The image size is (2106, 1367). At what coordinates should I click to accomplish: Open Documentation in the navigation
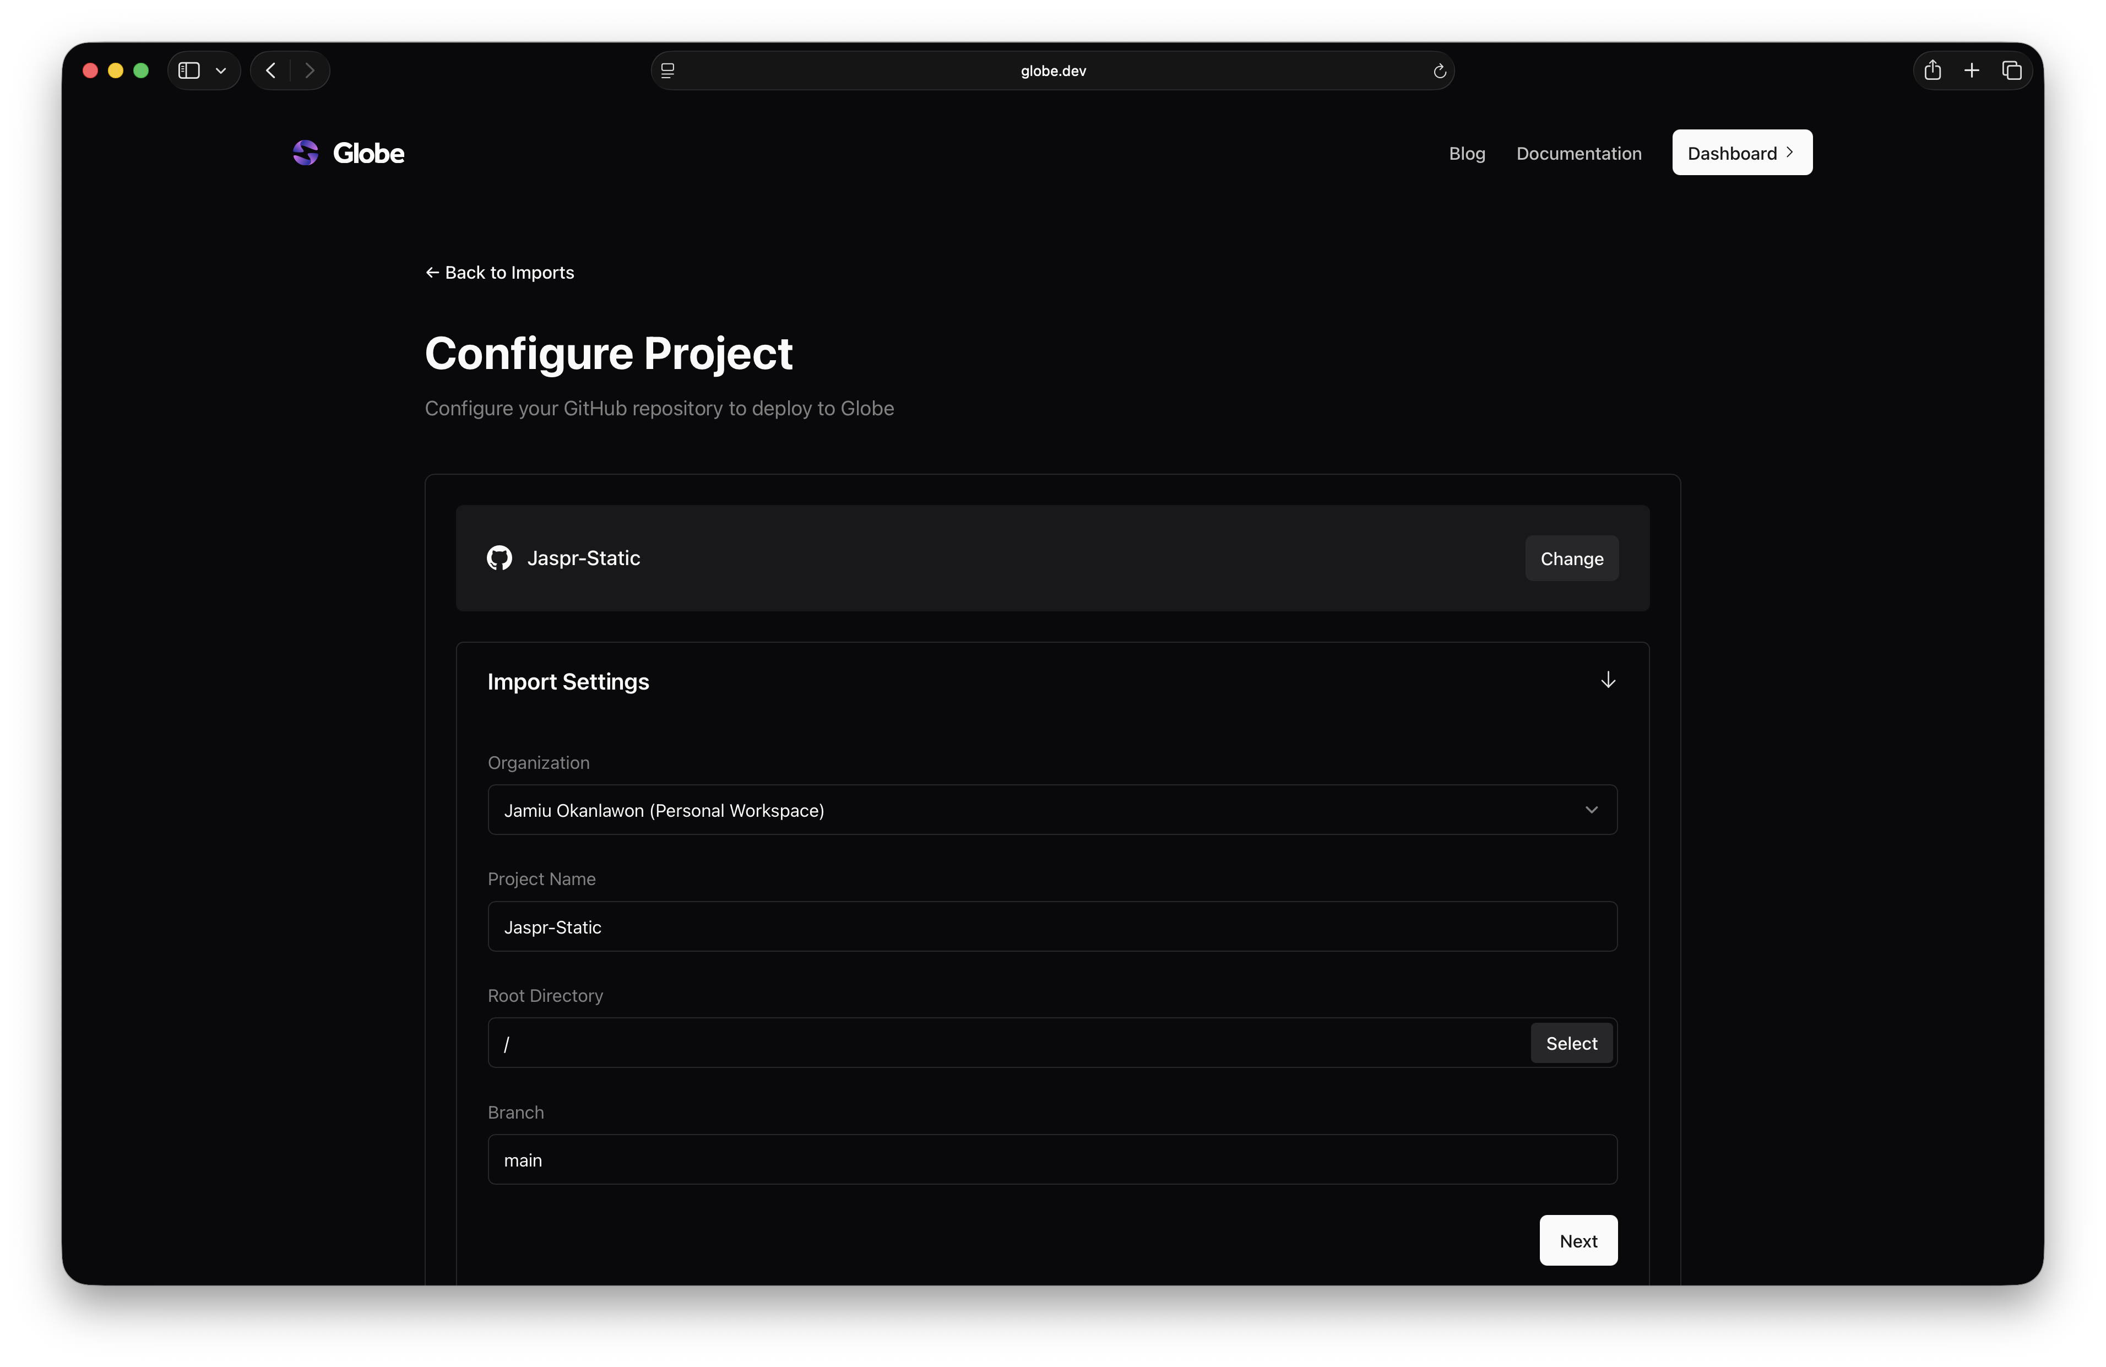1578,153
